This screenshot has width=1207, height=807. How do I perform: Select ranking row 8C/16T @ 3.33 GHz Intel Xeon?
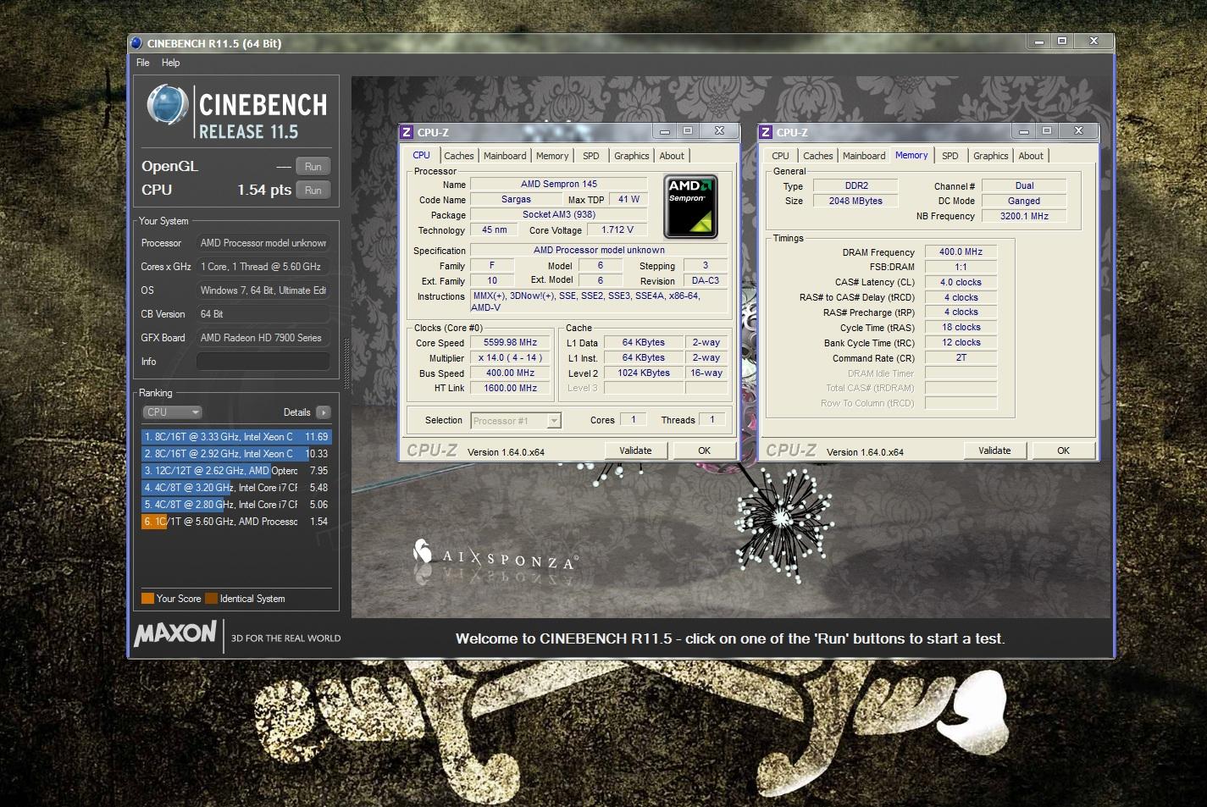click(x=236, y=437)
